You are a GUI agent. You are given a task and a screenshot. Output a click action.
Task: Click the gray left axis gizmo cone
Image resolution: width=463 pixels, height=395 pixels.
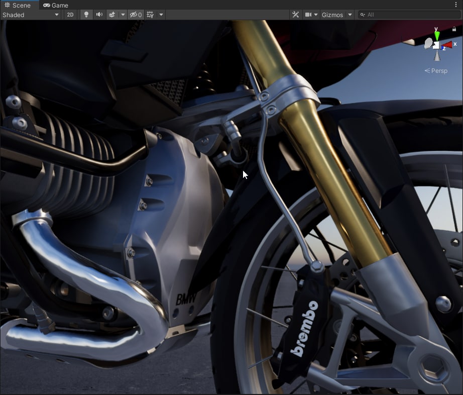[x=428, y=43]
